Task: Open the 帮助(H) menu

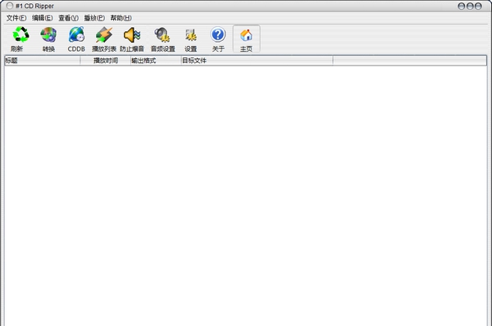Action: [x=121, y=18]
